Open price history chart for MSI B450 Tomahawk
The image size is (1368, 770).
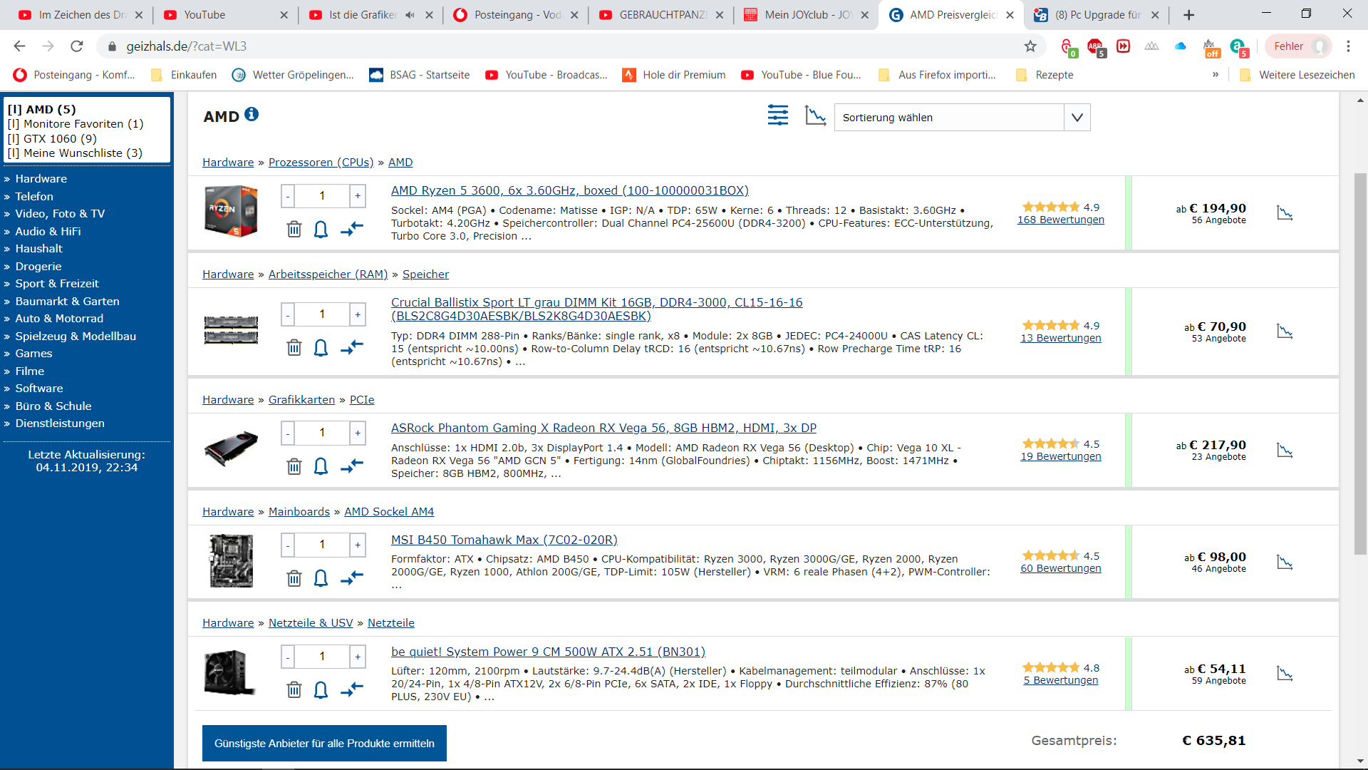click(x=1285, y=563)
